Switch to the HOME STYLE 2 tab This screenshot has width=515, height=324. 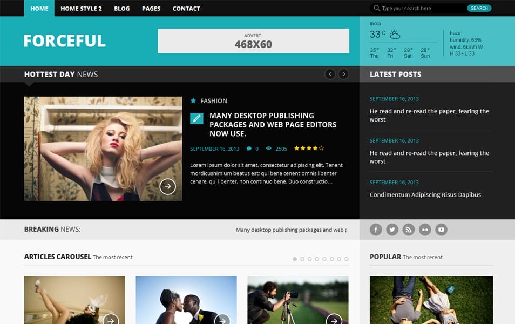pos(81,8)
